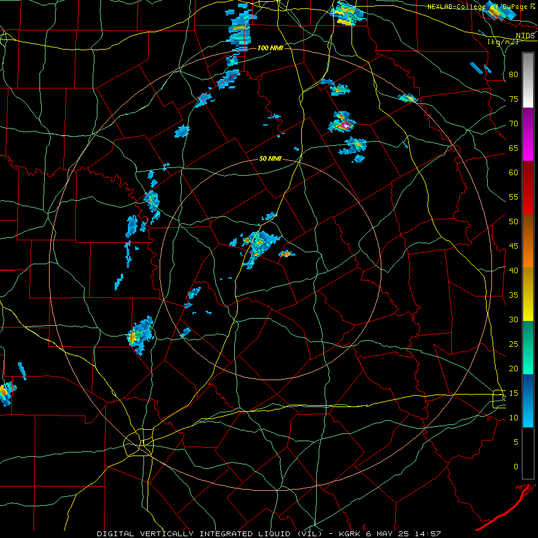Viewport: 538px width, 538px height.
Task: Click the 25 value on the color scale
Action: (x=513, y=344)
